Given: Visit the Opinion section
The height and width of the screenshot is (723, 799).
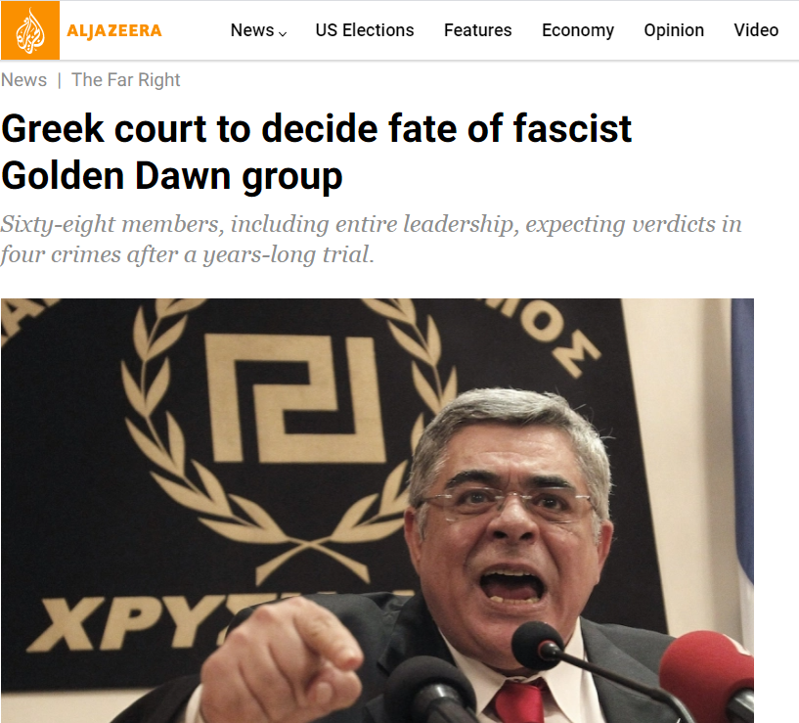Looking at the screenshot, I should click(x=674, y=30).
